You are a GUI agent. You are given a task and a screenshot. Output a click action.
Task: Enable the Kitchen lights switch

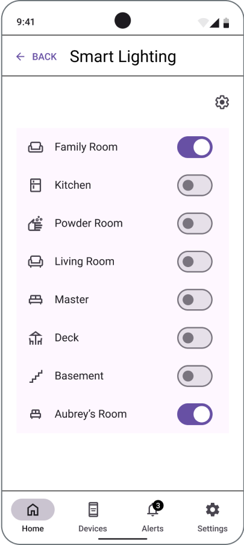pyautogui.click(x=195, y=185)
